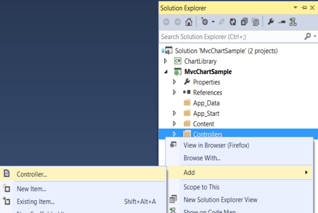The width and height of the screenshot is (318, 213).
Task: Click the Back navigation arrow in Solution Explorer
Action: pos(166,22)
